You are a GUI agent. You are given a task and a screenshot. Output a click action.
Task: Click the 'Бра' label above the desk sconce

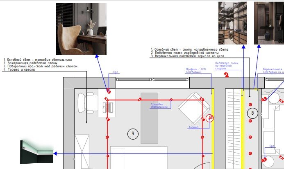116,72
